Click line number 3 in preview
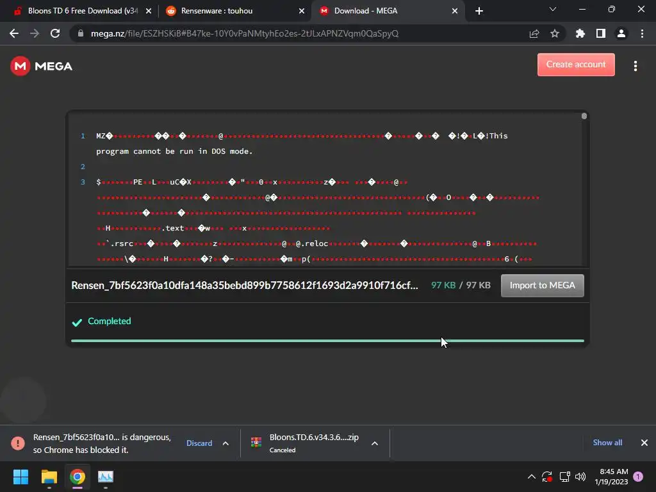 pos(83,182)
